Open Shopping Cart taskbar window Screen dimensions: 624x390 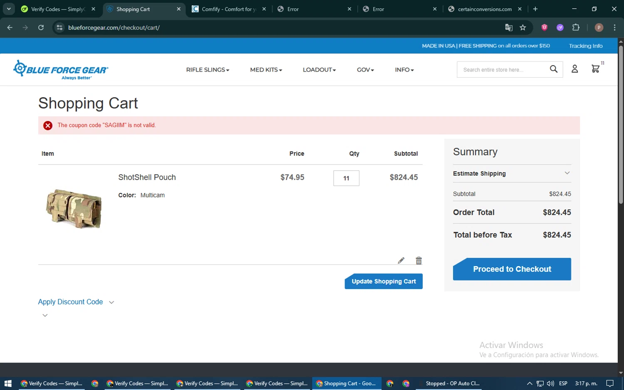click(346, 383)
